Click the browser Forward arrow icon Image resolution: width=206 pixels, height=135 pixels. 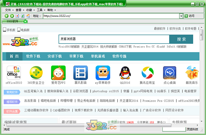click(12, 16)
